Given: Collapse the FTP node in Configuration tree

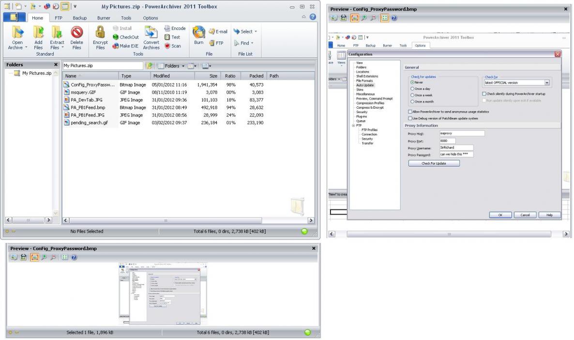Looking at the screenshot, I should pyautogui.click(x=354, y=125).
